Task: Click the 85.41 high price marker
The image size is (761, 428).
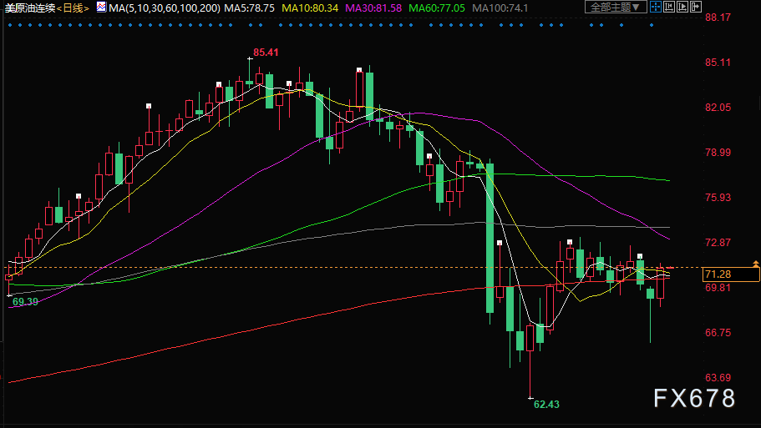Action: [266, 53]
